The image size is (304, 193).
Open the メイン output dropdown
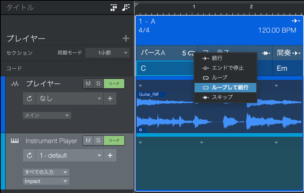click(47, 115)
